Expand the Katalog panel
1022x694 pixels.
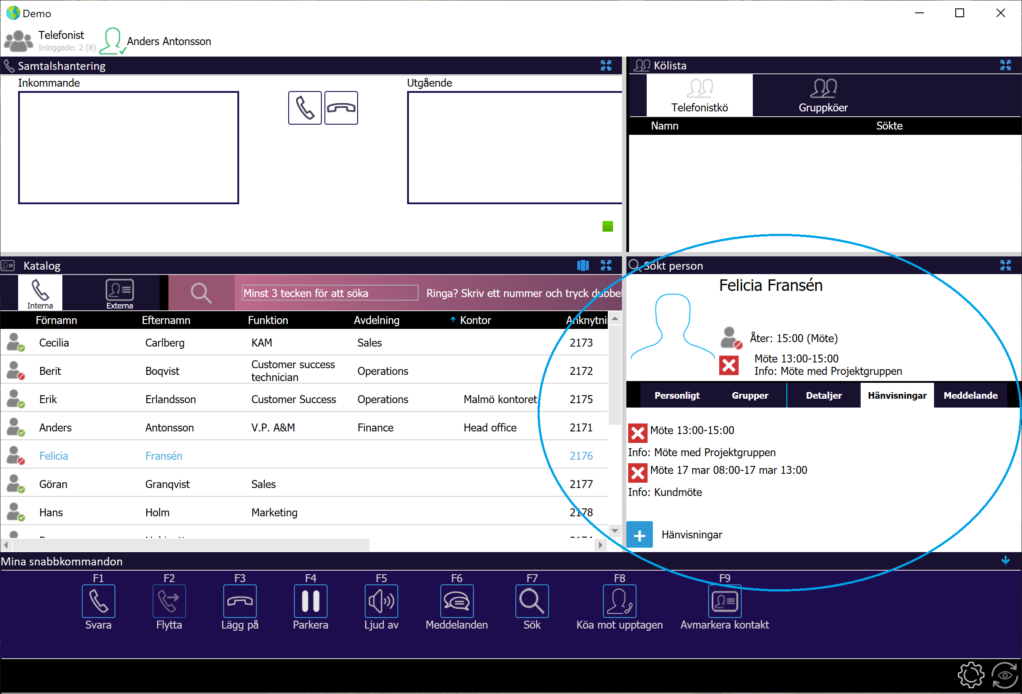pos(606,265)
